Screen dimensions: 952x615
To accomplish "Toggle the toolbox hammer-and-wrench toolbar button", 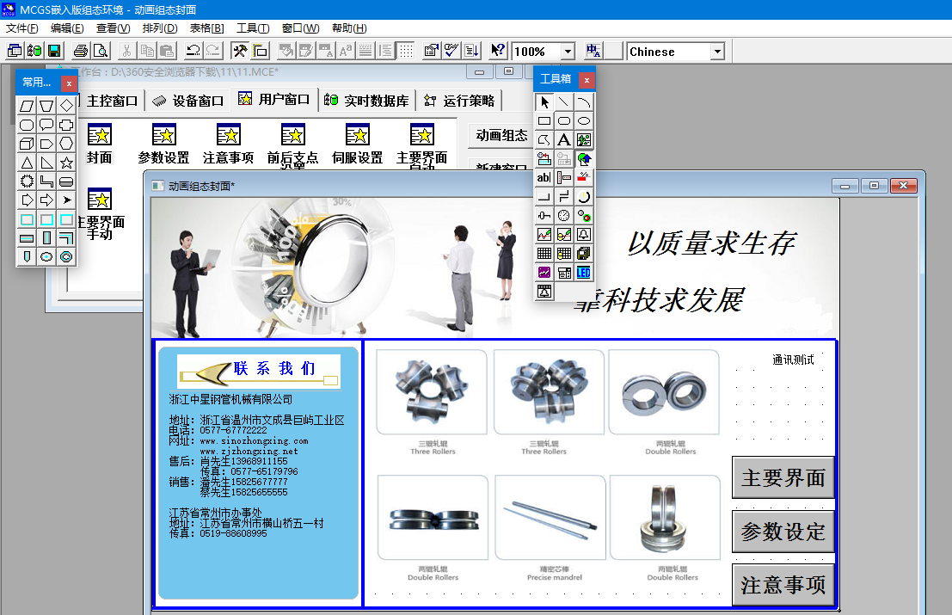I will (x=240, y=51).
